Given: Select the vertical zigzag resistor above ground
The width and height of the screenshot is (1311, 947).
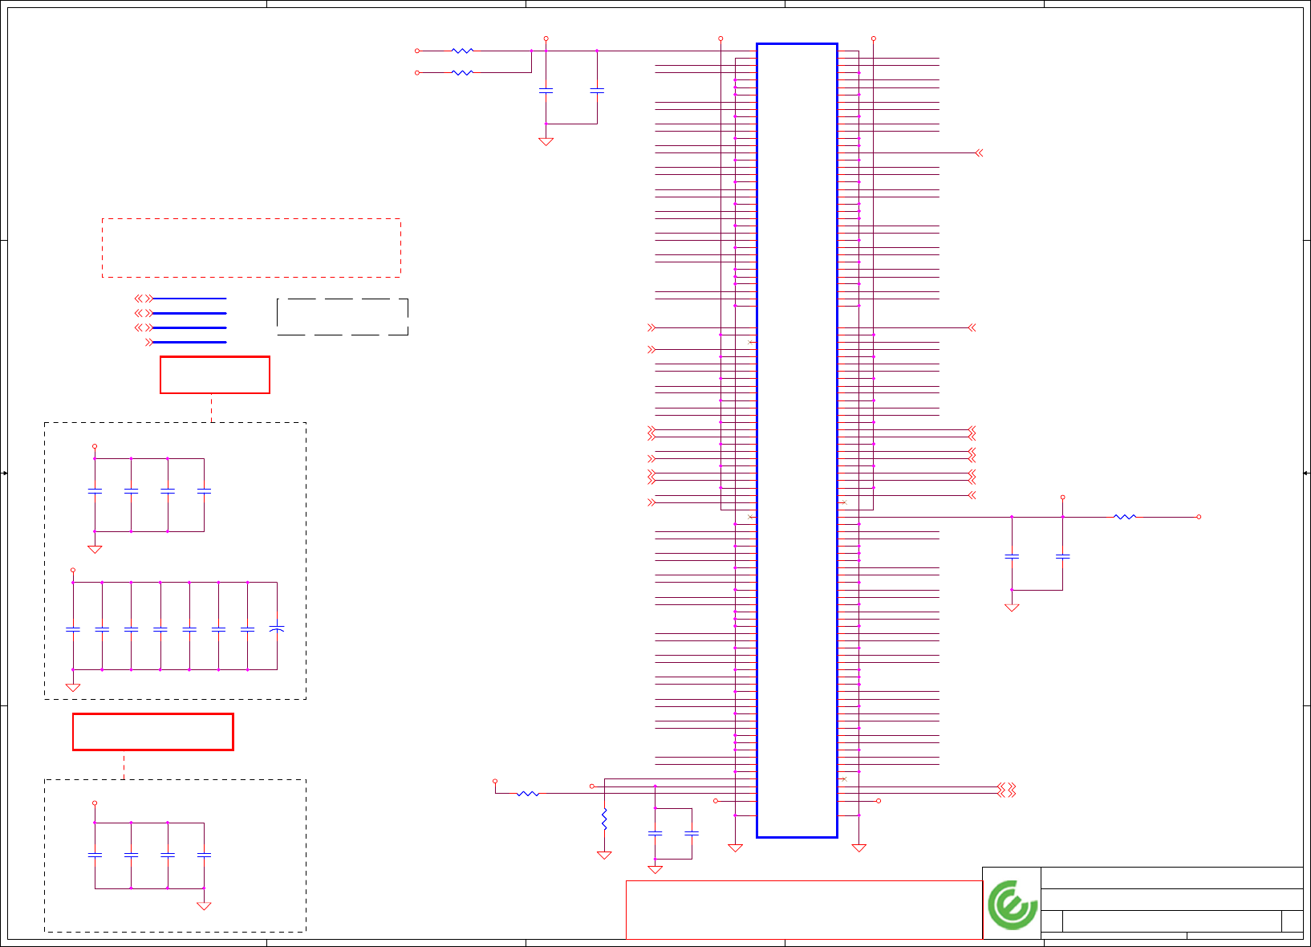Looking at the screenshot, I should (x=604, y=820).
